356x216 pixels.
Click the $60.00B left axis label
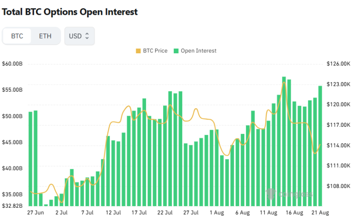[12, 64]
